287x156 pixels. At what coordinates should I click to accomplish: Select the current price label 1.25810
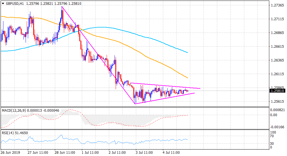[x=277, y=91]
